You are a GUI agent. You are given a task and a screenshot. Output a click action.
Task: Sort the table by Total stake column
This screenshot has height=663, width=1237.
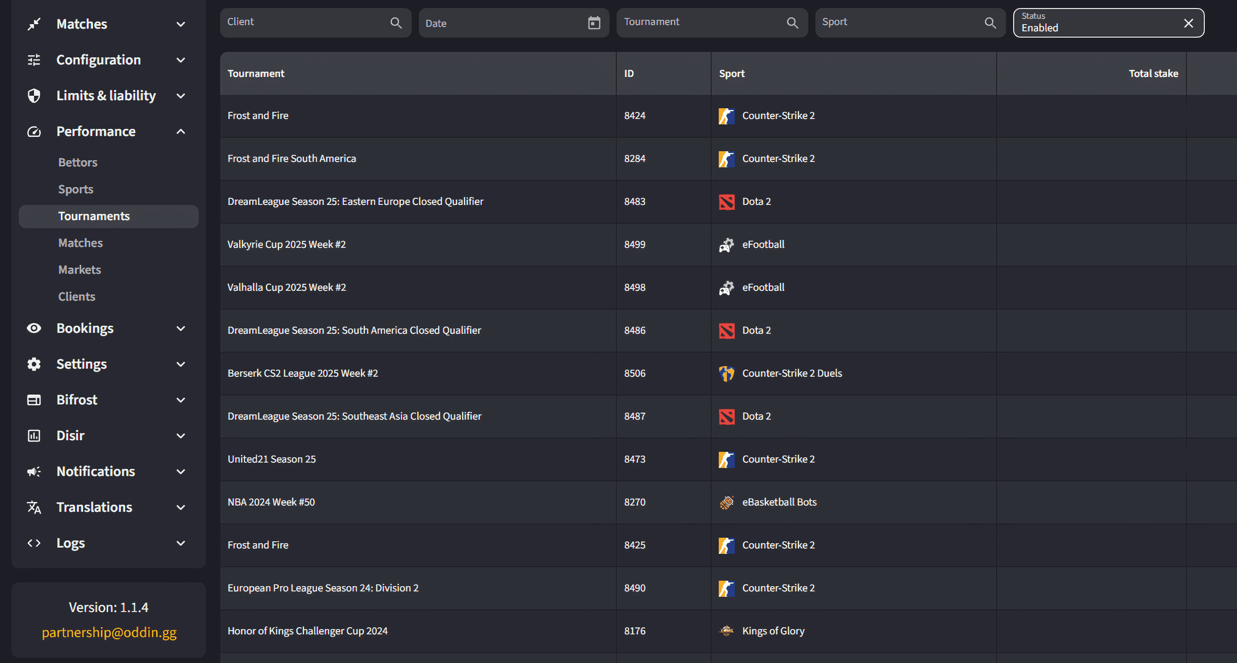point(1153,73)
